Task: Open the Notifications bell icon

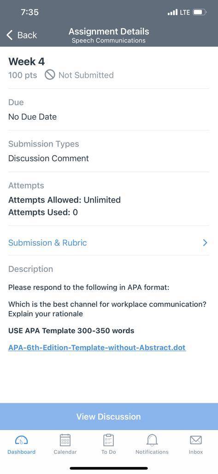Action: tap(152, 440)
